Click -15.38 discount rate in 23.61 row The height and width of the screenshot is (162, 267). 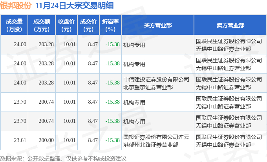(113, 140)
